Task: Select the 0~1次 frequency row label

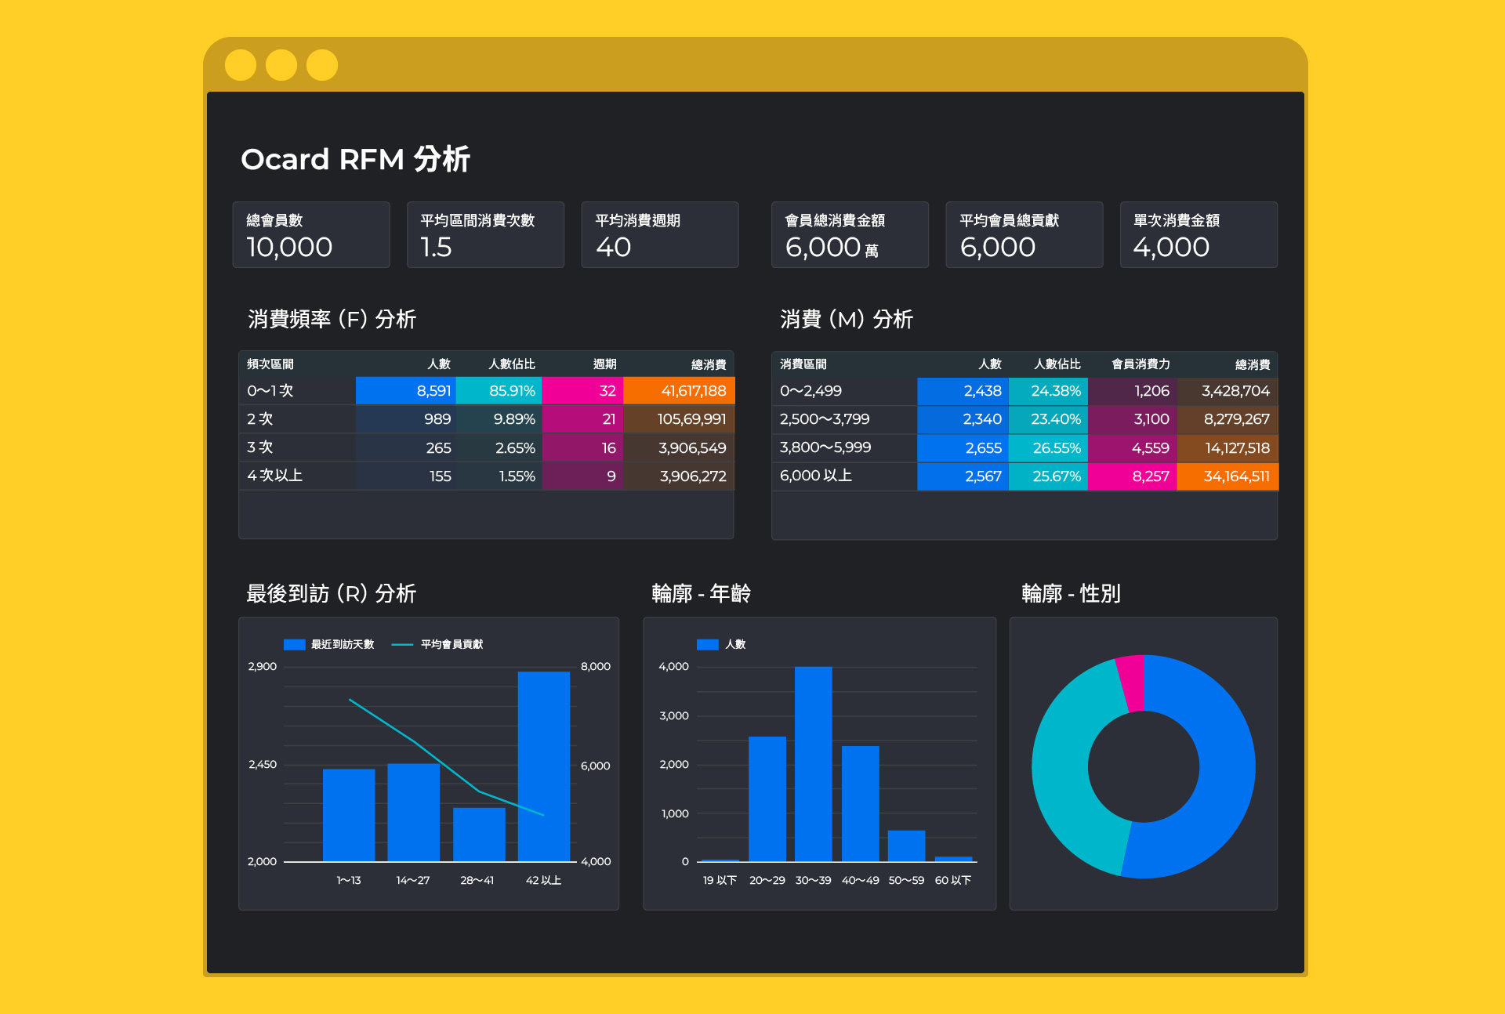Action: tap(270, 391)
